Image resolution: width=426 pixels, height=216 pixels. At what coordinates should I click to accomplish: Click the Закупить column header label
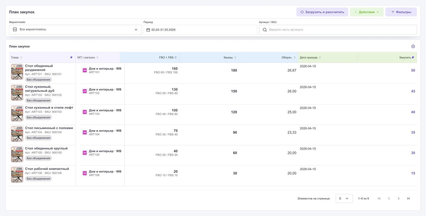click(x=405, y=57)
